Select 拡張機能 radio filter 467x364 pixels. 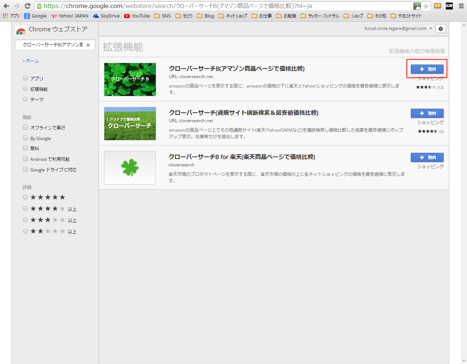pos(25,89)
